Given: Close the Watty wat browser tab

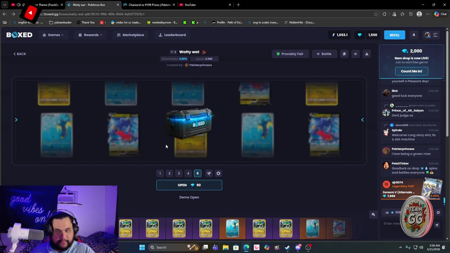Looking at the screenshot, I should (x=118, y=5).
